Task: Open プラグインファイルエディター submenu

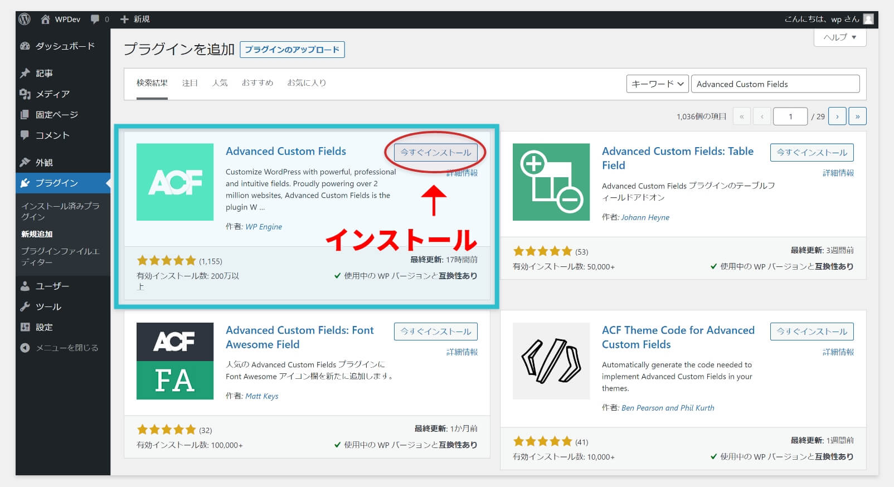Action: [x=60, y=256]
